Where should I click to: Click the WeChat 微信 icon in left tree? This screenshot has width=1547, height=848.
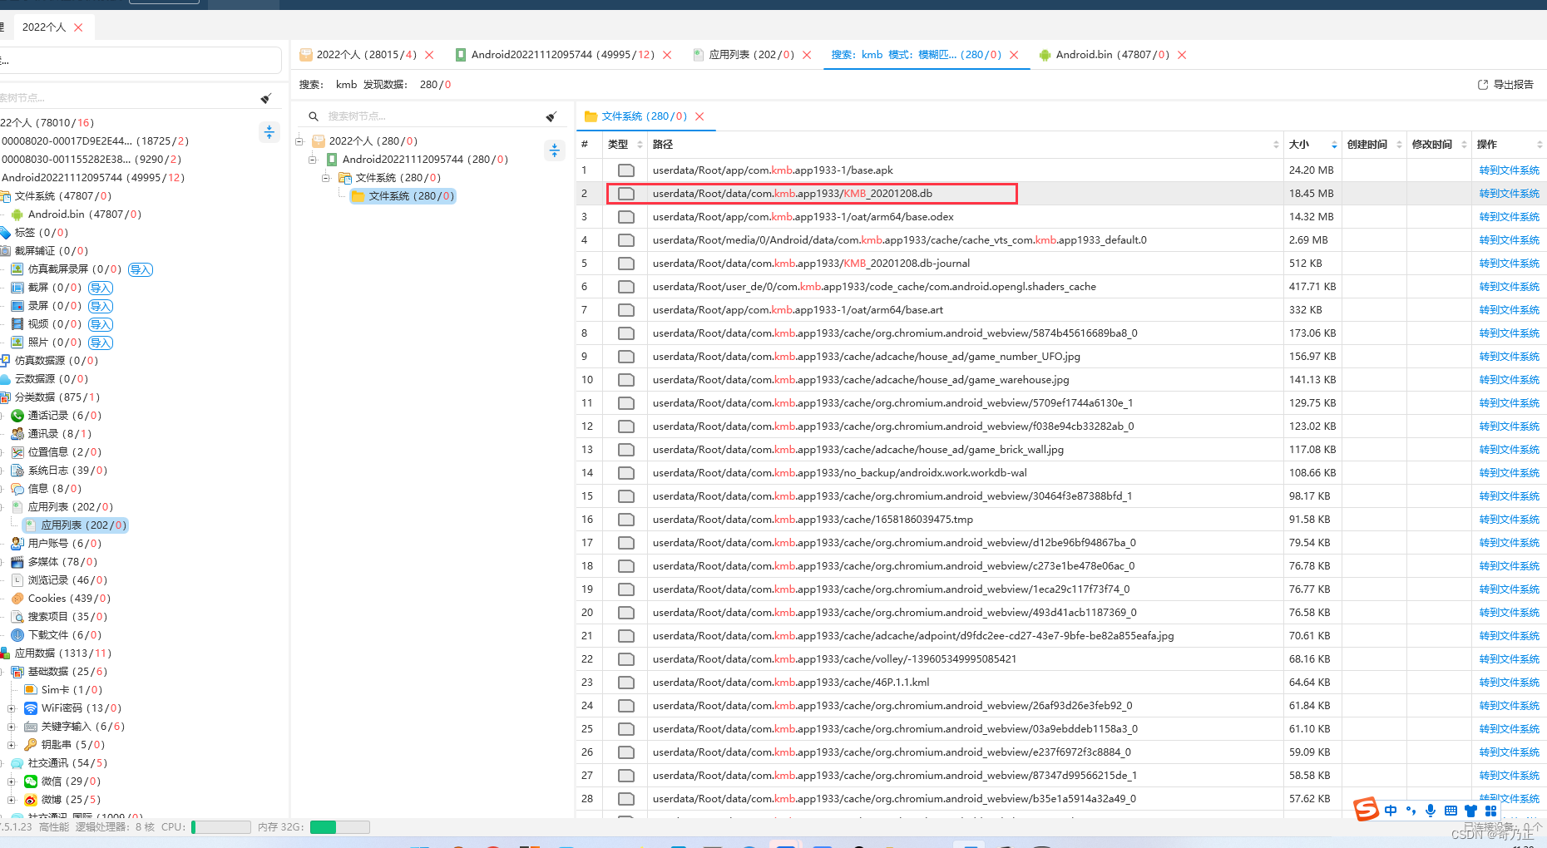[31, 781]
